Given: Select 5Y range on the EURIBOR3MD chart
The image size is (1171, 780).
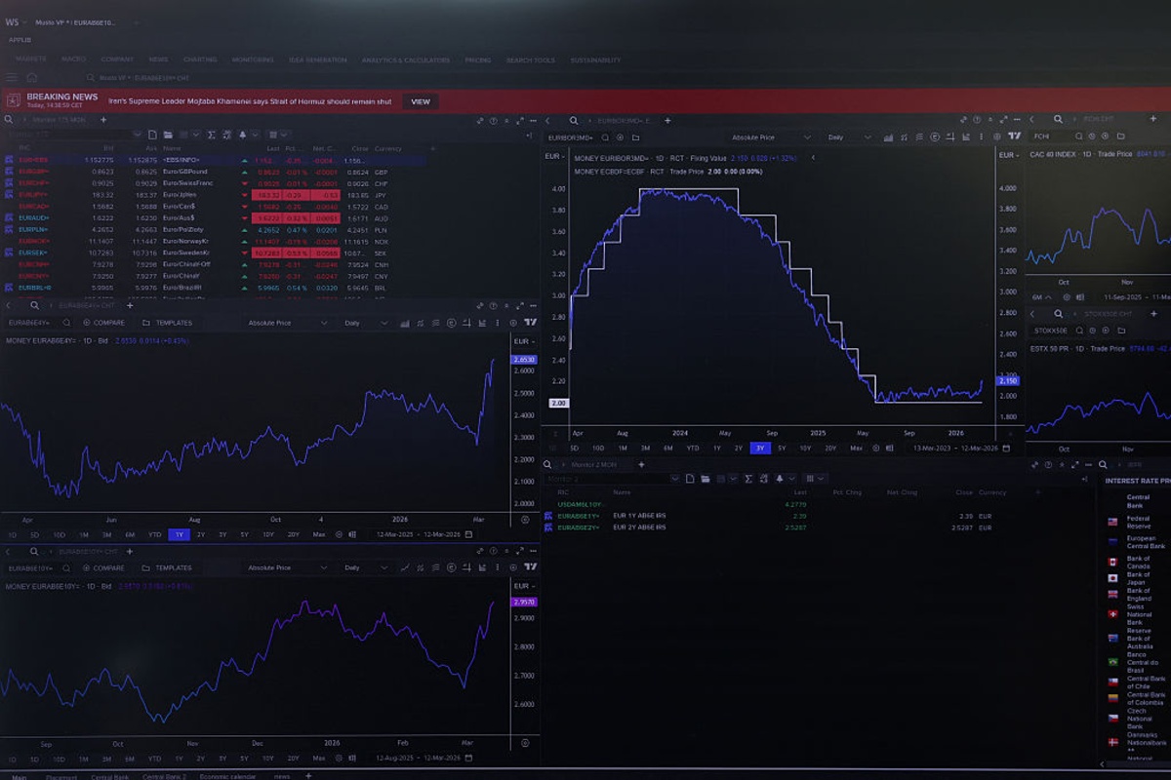Looking at the screenshot, I should pos(783,448).
